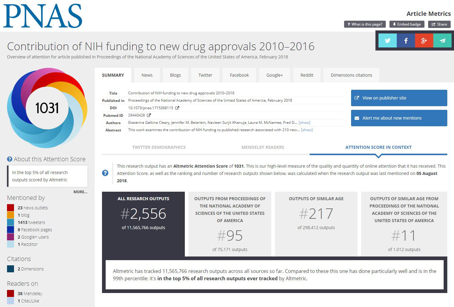Open the Altmetric donut score 1031
The height and width of the screenshot is (307, 454).
[47, 108]
